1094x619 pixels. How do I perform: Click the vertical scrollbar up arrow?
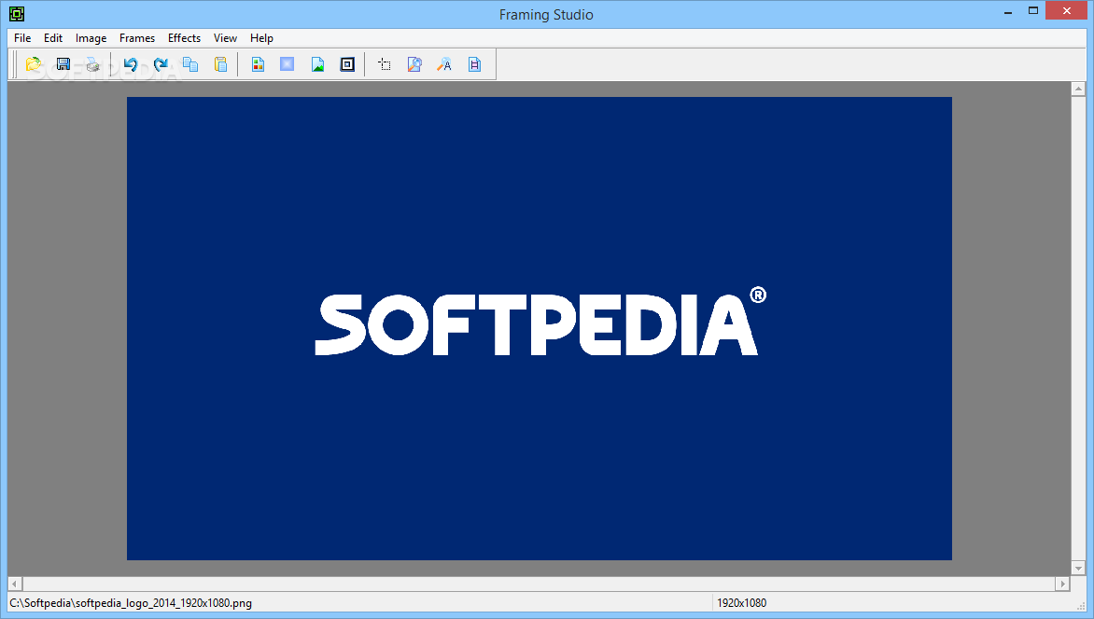1078,89
